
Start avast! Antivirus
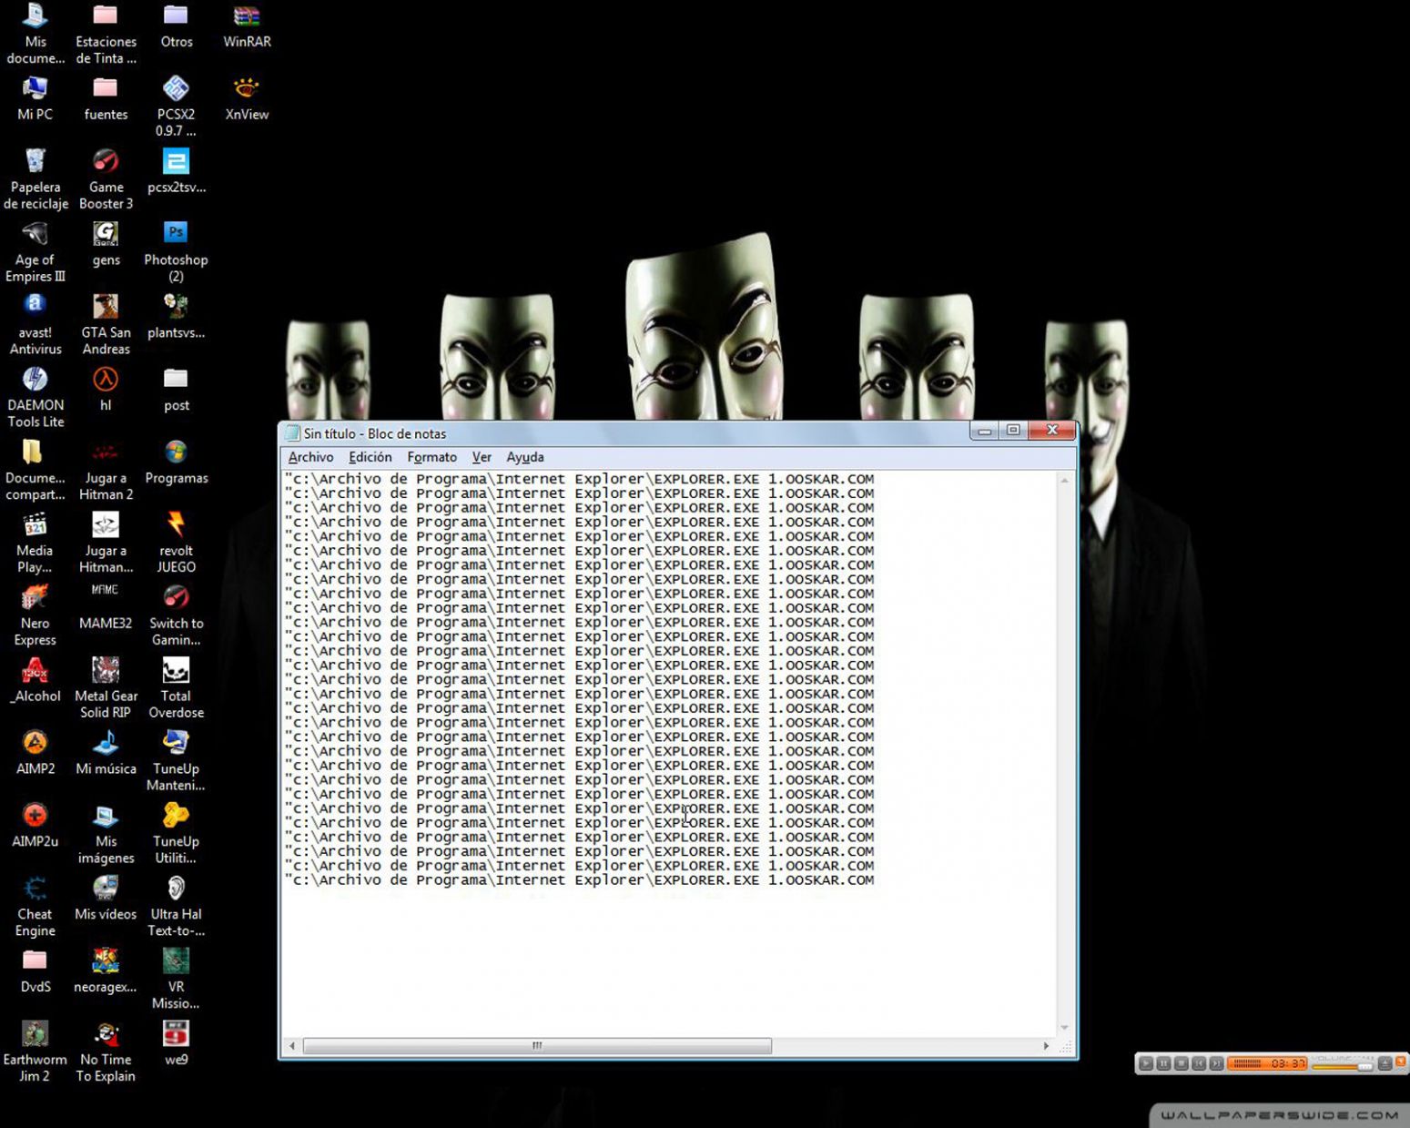pos(36,310)
